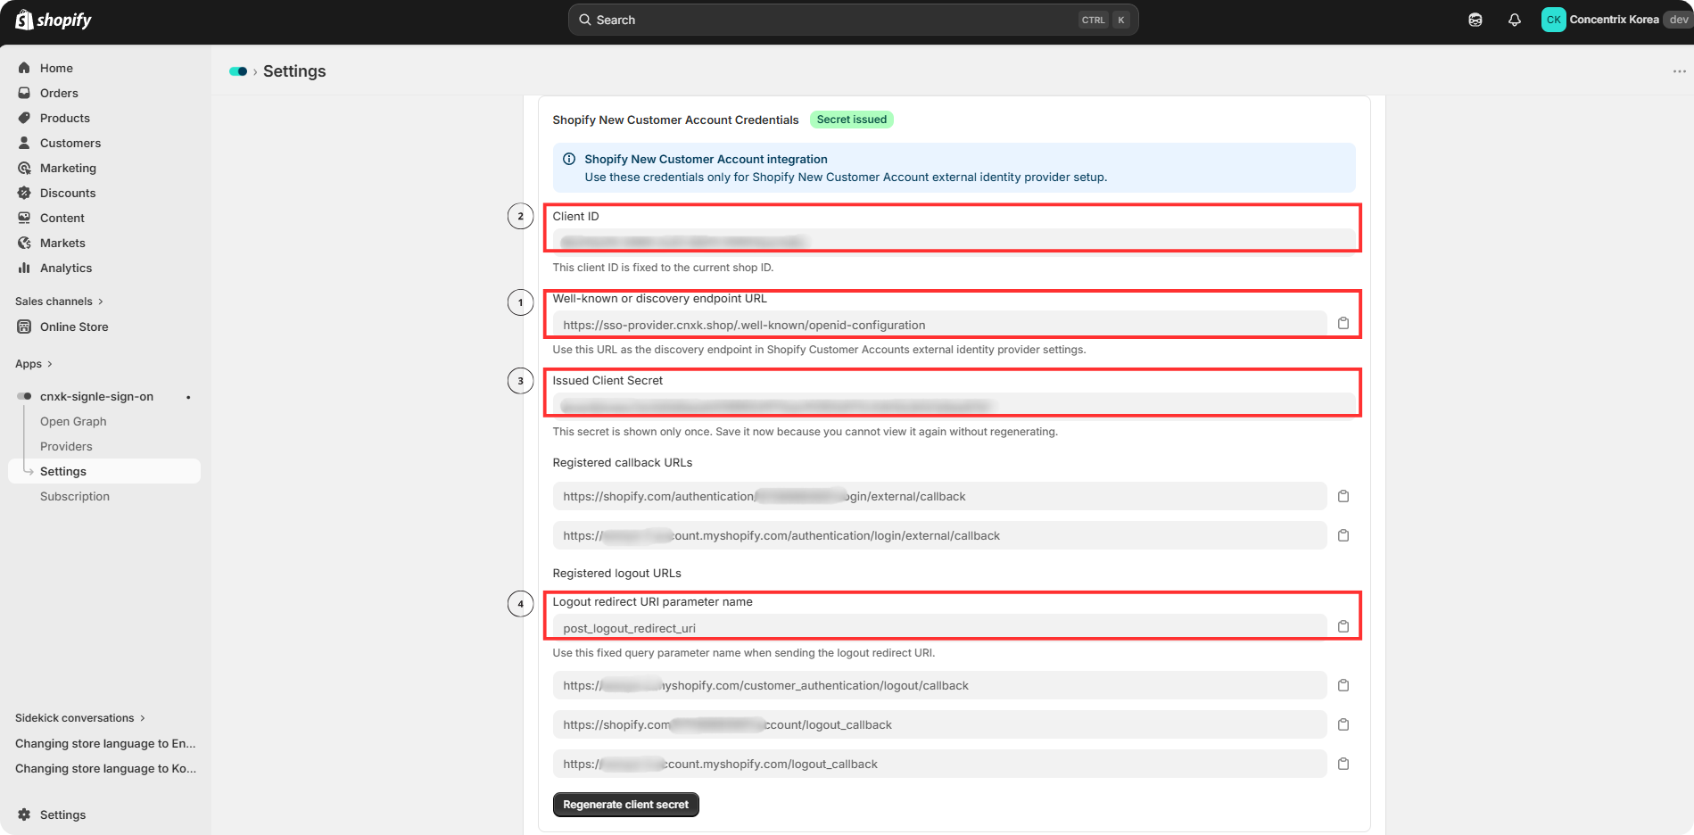The image size is (1694, 835).
Task: Click the Content icon
Action: click(24, 218)
